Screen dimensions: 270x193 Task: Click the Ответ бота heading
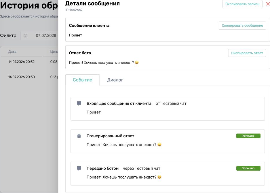(x=80, y=53)
